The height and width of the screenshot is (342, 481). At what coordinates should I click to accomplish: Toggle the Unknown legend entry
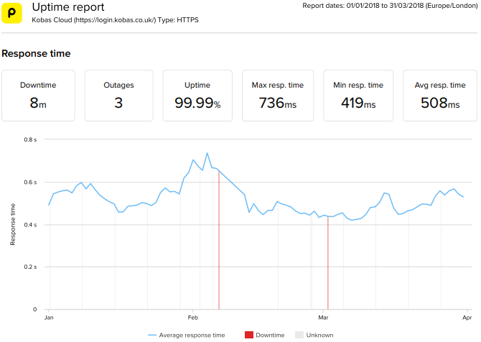pyautogui.click(x=319, y=335)
